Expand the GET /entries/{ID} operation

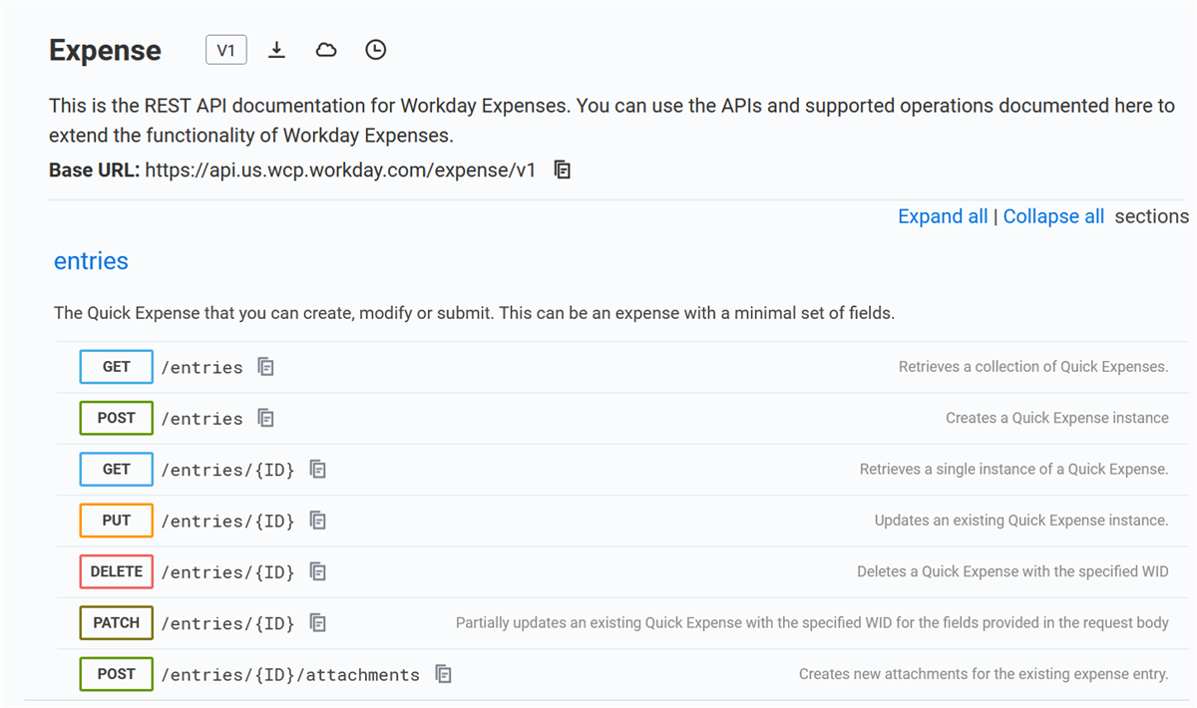pos(624,469)
